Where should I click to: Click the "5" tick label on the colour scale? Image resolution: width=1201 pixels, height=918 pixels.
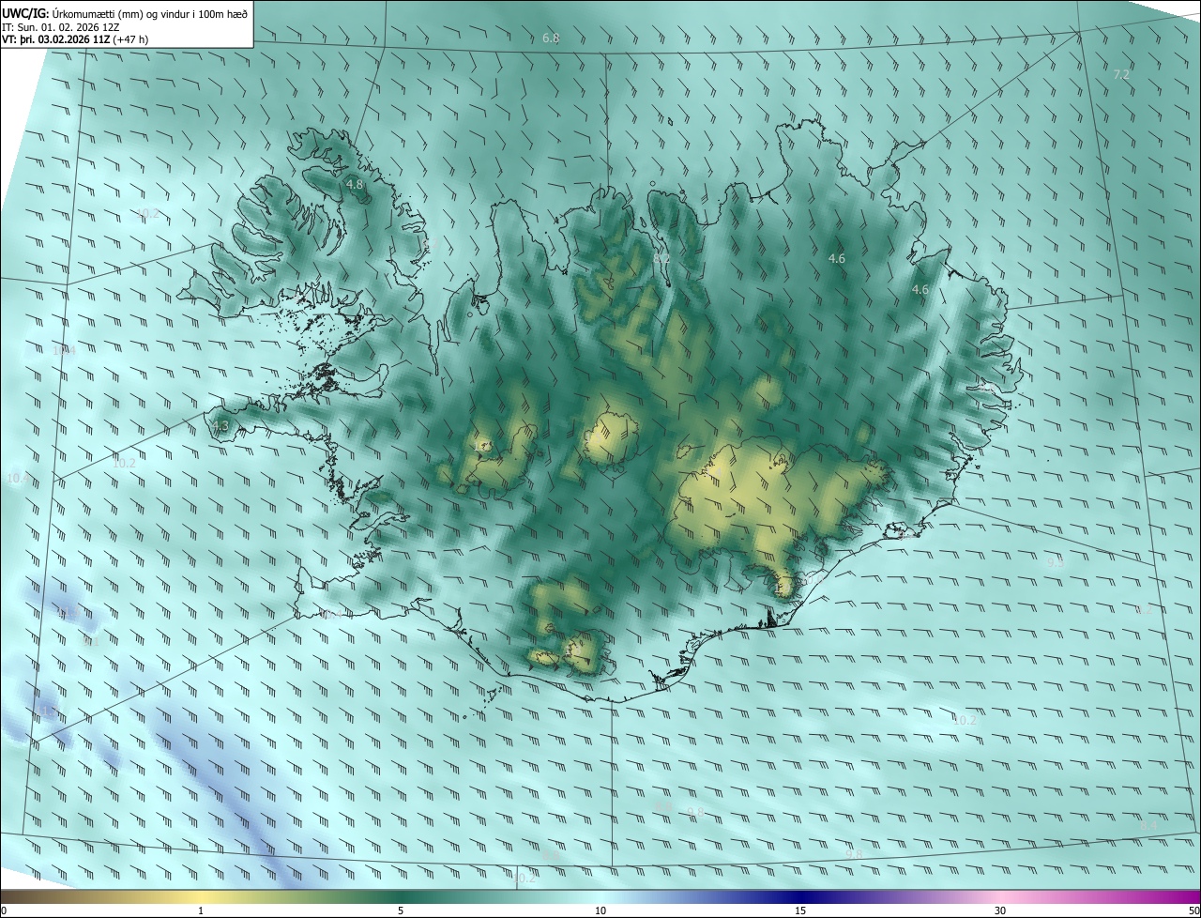(401, 910)
